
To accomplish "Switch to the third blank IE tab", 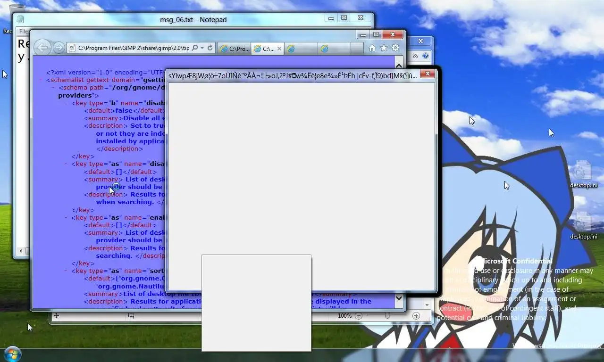I will click(x=301, y=49).
